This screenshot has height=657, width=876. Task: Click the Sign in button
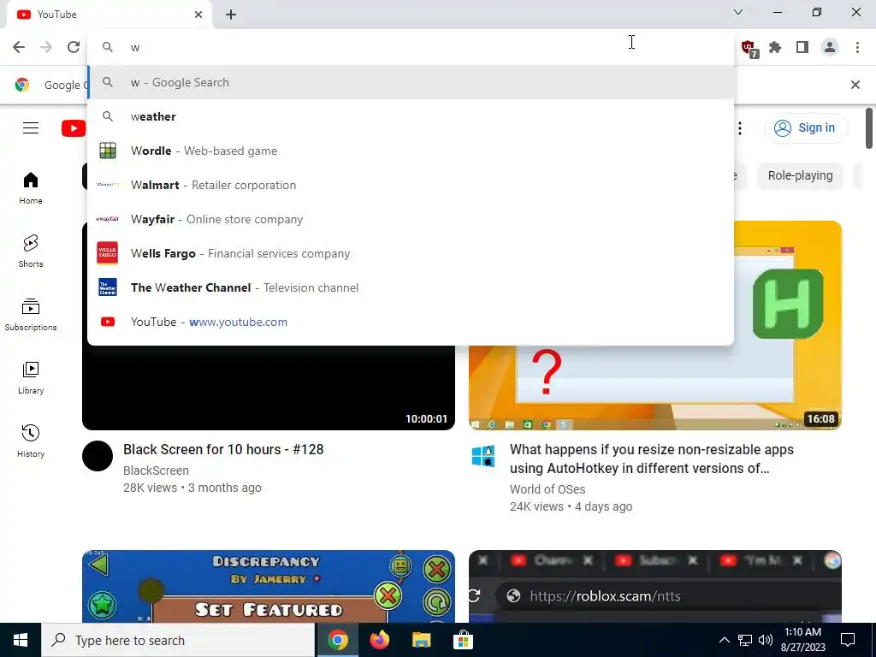[806, 128]
